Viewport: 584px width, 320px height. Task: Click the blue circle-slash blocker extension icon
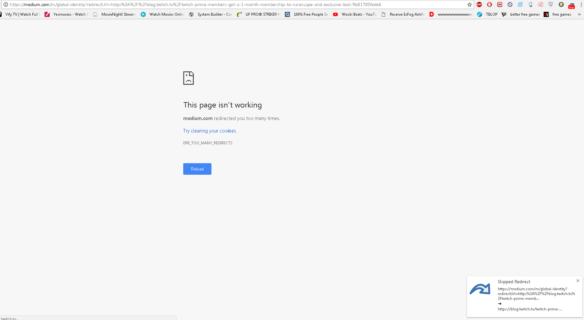(510, 4)
